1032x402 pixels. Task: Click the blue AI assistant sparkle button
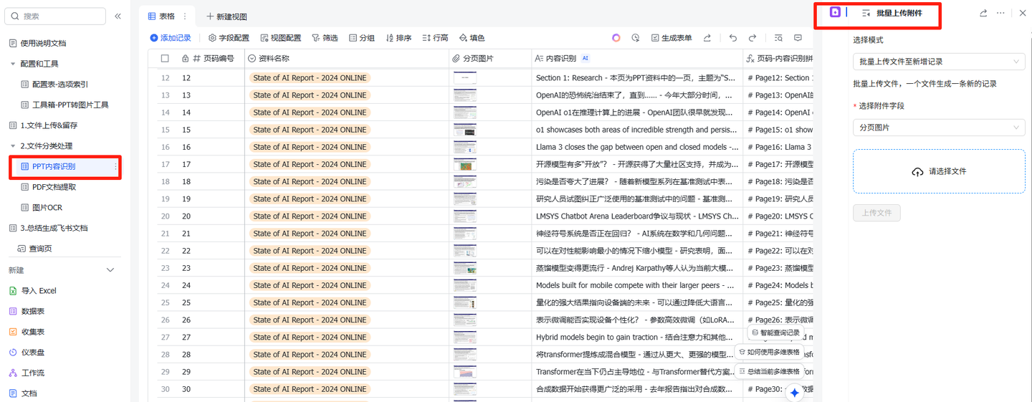tap(794, 393)
